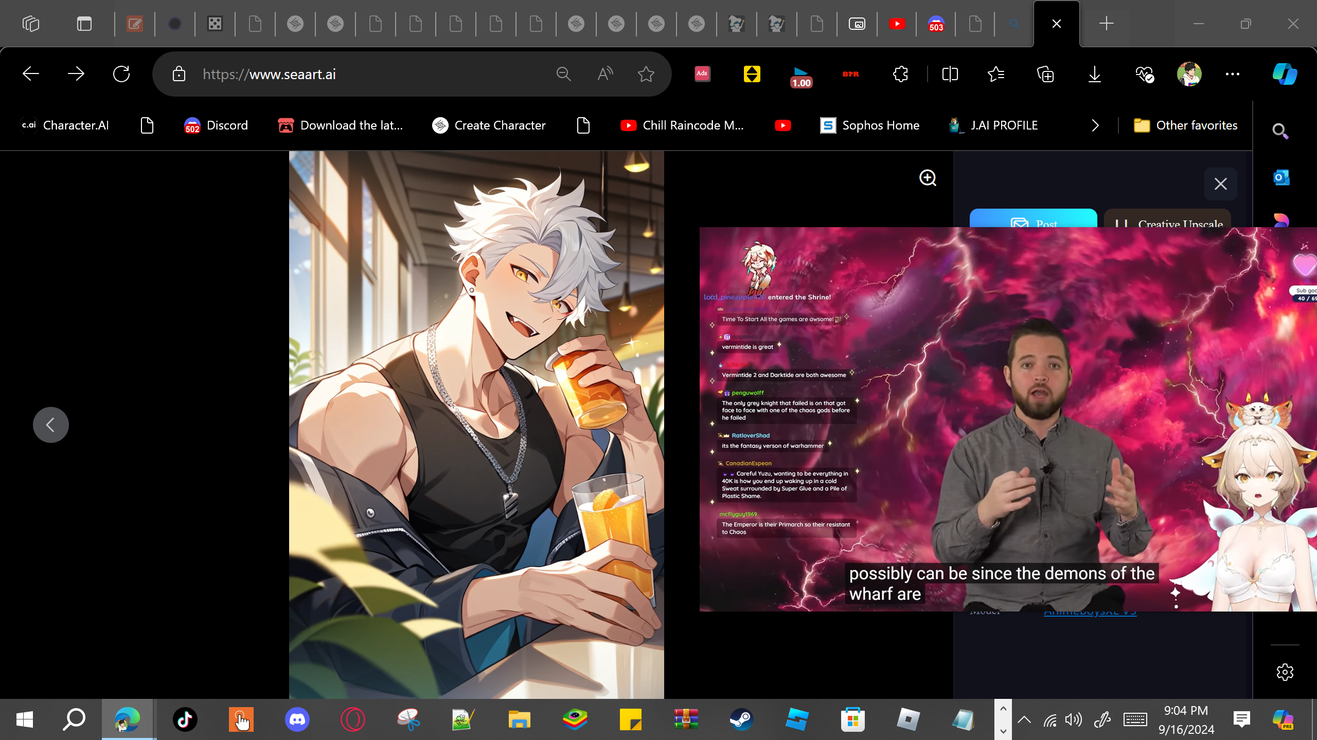Go back to the previous page
Image resolution: width=1317 pixels, height=740 pixels.
pyautogui.click(x=31, y=74)
